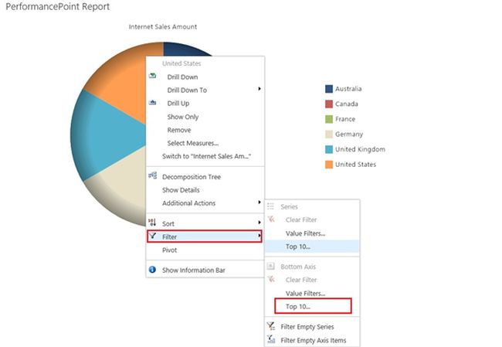
Task: Expand the Sort submenu arrow
Action: click(x=259, y=223)
